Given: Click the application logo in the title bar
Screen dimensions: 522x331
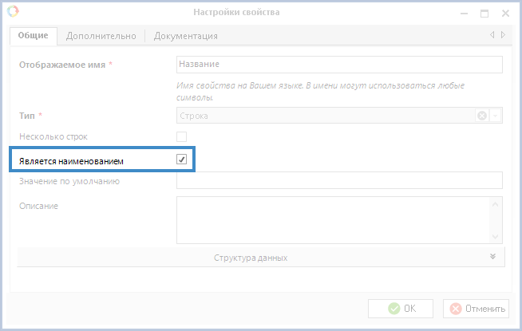Looking at the screenshot, I should pos(11,12).
